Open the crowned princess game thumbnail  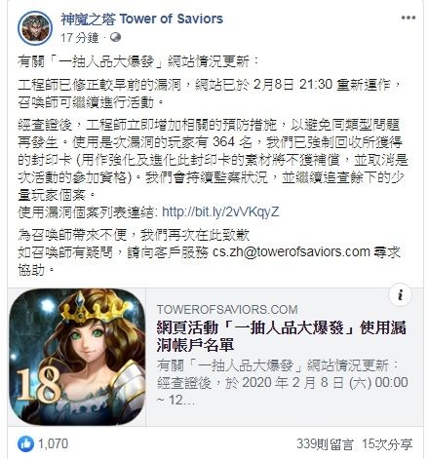(x=77, y=357)
